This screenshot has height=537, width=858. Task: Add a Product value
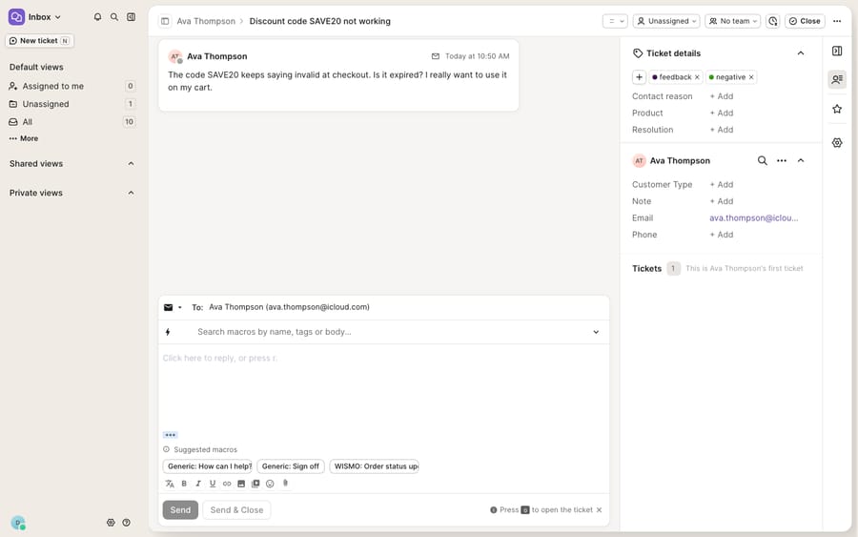pos(722,113)
